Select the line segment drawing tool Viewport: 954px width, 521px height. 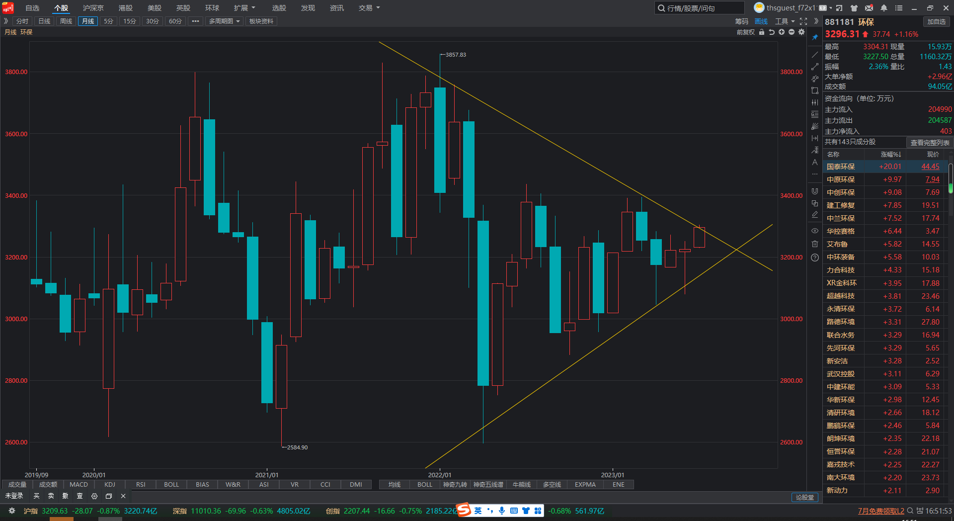[815, 67]
